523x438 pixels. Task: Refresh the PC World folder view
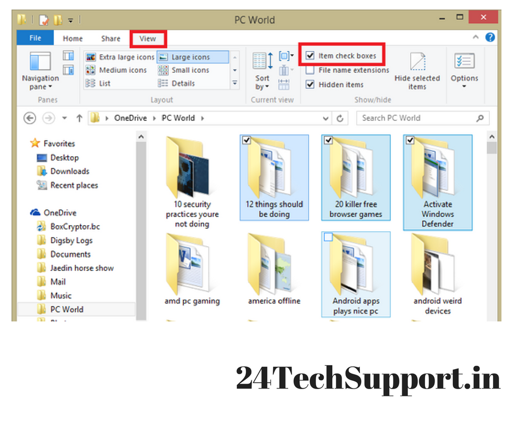340,118
